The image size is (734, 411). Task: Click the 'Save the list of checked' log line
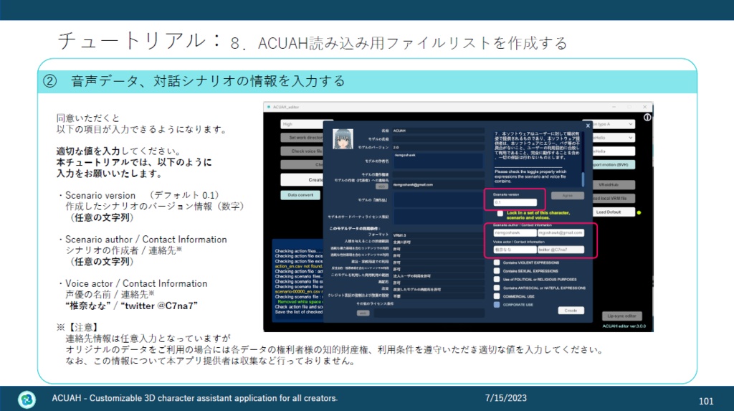point(299,311)
